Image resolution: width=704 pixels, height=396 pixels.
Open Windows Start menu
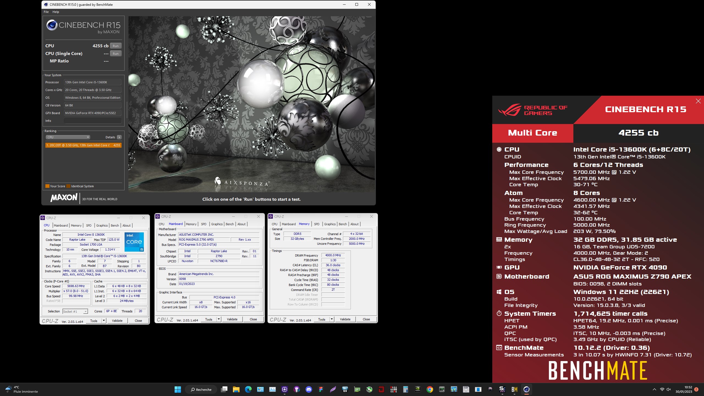pos(178,389)
